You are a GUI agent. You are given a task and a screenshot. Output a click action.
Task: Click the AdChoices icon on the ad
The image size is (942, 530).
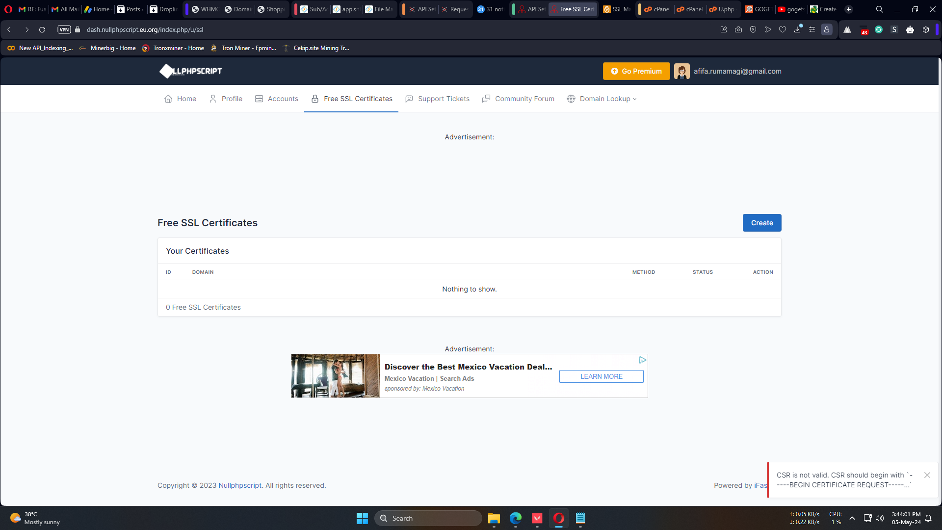point(643,360)
